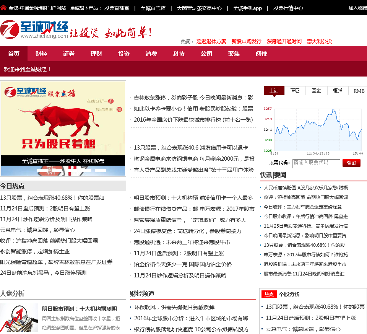Click the 至诚直播室 banner caption
The image size is (367, 334).
63,161
